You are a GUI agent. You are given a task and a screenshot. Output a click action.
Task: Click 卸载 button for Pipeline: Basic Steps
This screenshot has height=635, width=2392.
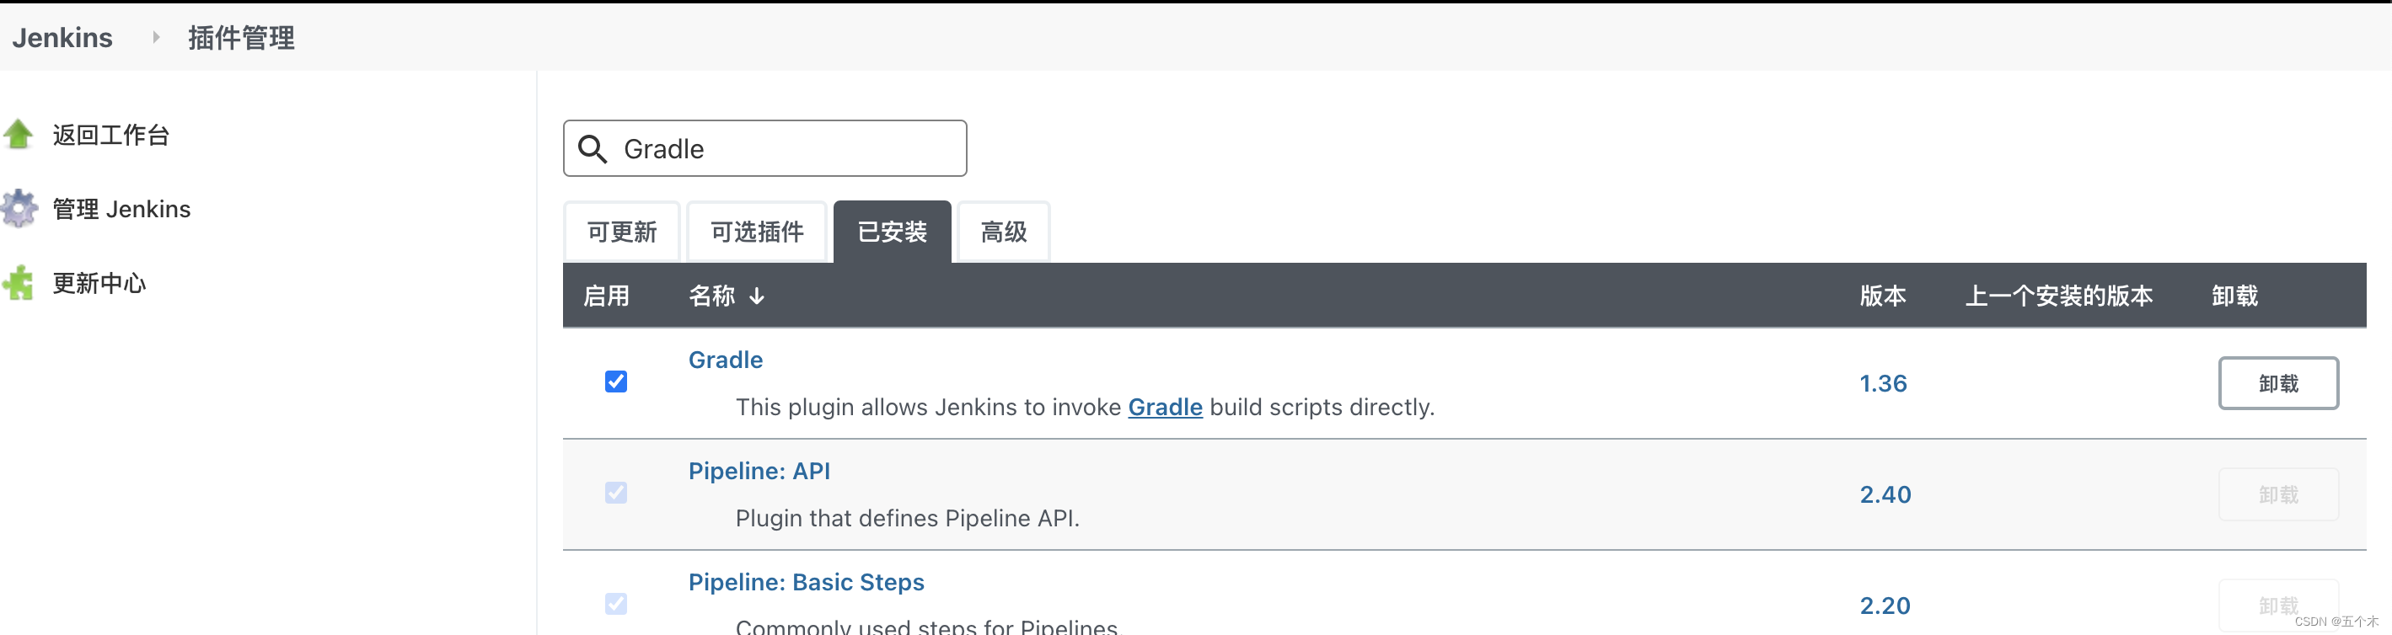2279,606
